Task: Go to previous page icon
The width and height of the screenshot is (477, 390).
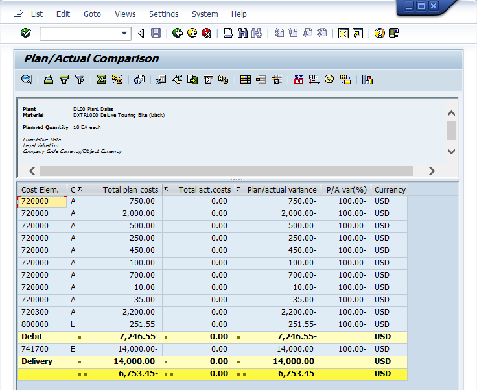Action: (293, 32)
